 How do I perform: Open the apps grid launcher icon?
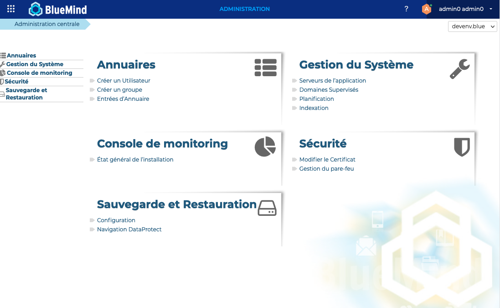pyautogui.click(x=11, y=9)
